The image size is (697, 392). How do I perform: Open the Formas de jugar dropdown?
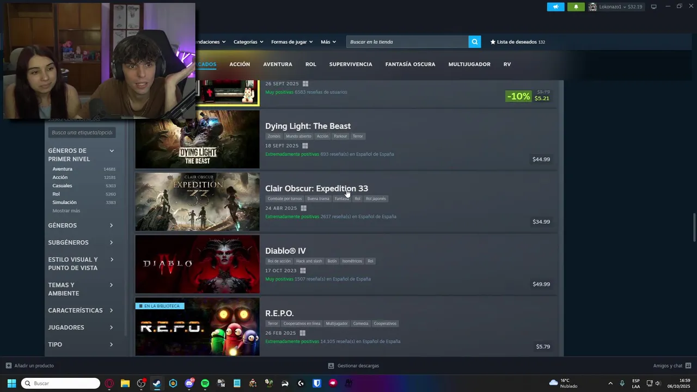(292, 42)
